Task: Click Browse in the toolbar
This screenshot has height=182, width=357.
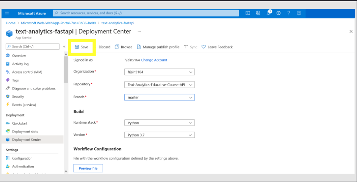Action: (124, 47)
